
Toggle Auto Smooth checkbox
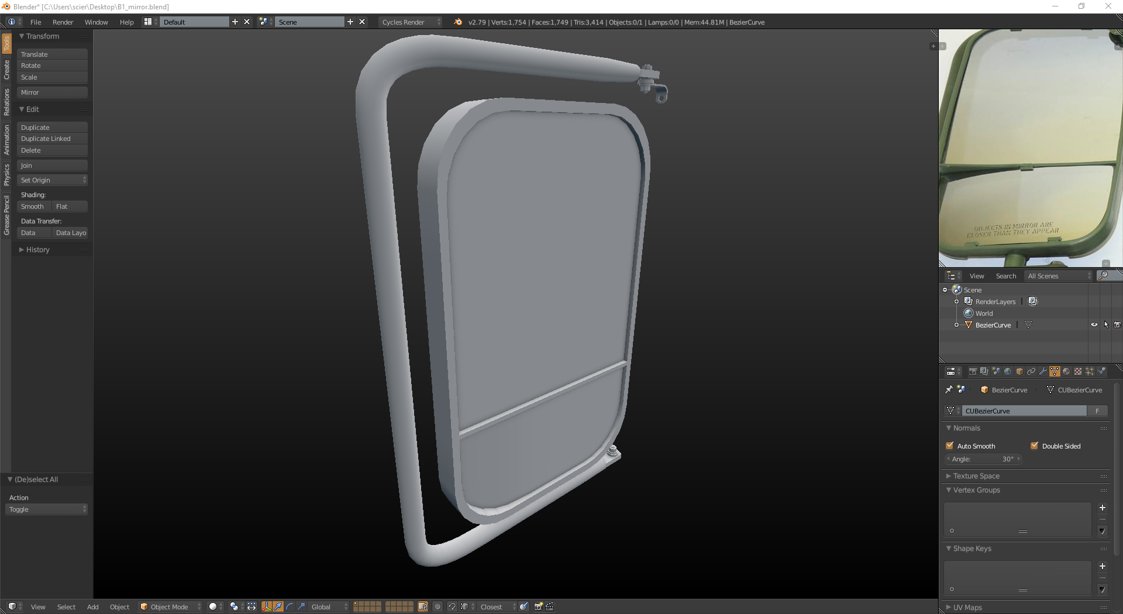point(950,446)
